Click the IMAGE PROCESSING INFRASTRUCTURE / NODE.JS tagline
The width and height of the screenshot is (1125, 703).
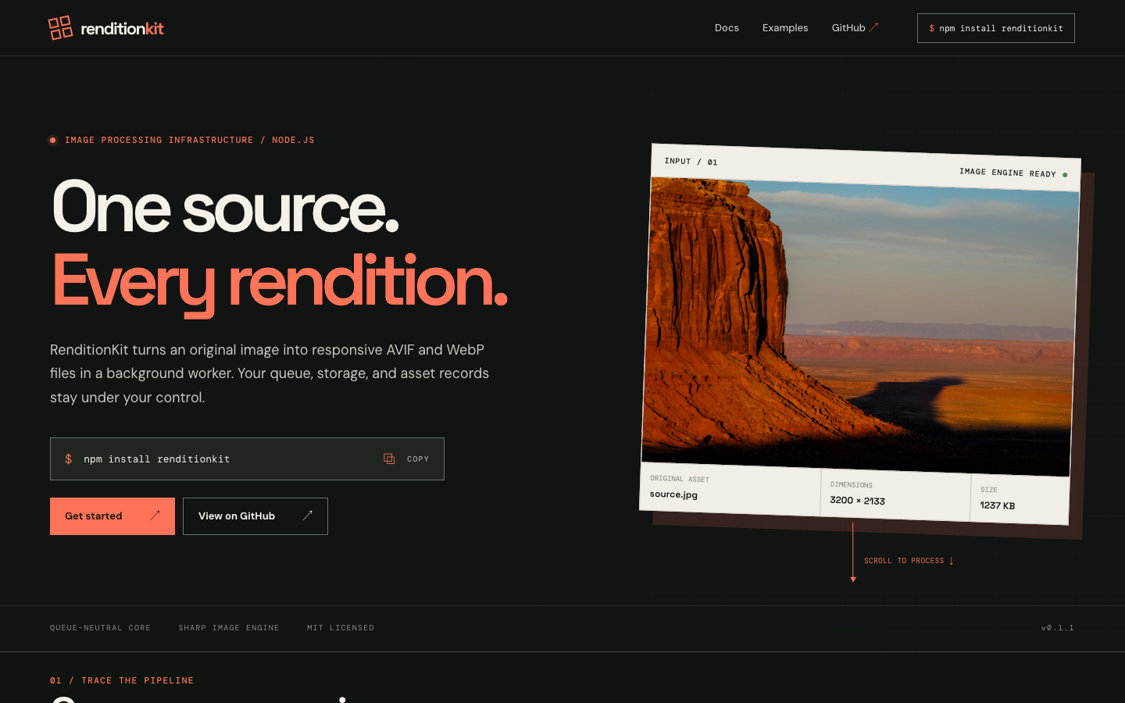(190, 141)
